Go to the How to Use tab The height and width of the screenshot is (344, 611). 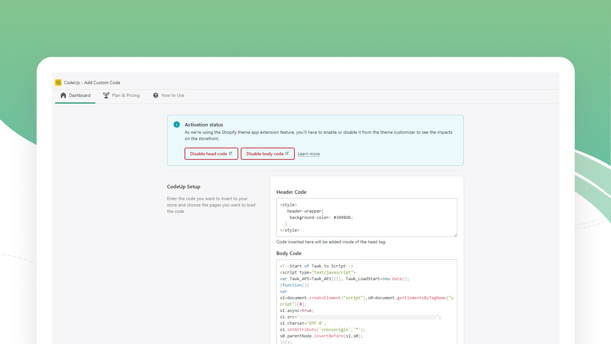(x=173, y=96)
